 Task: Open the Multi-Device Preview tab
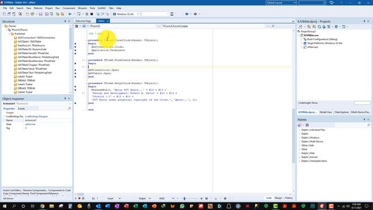(x=361, y=112)
